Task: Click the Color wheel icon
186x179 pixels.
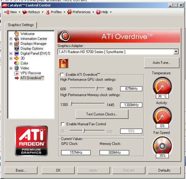Action: pos(17,63)
